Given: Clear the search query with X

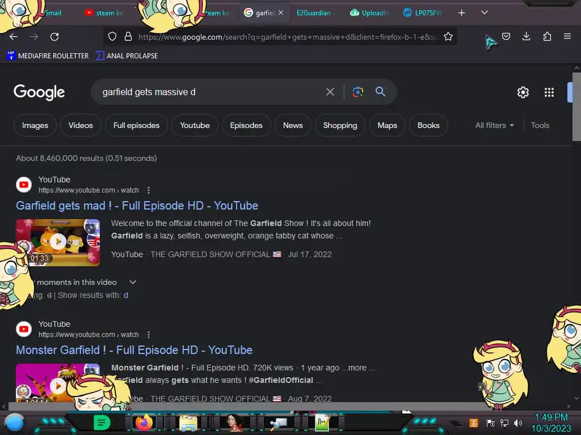Looking at the screenshot, I should (x=330, y=92).
